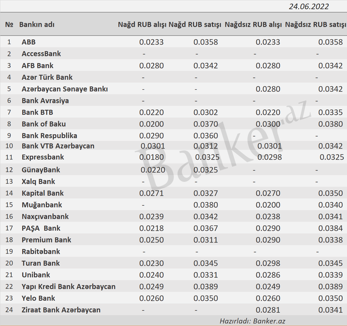Click Yelo Bank cash buy rate 0.0260
Viewport: 347px width, 326px height.
(152, 298)
